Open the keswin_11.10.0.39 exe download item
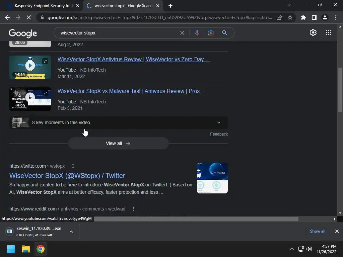 click(35, 232)
